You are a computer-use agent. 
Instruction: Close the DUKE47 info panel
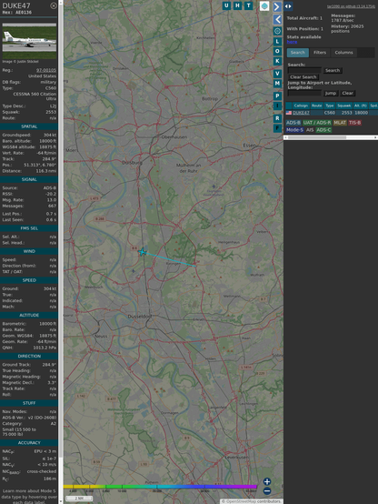(x=54, y=5)
